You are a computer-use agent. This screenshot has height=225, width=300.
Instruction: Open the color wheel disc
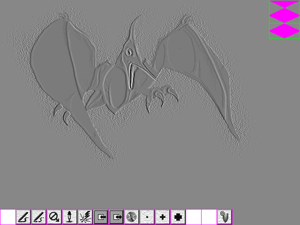tap(132, 217)
